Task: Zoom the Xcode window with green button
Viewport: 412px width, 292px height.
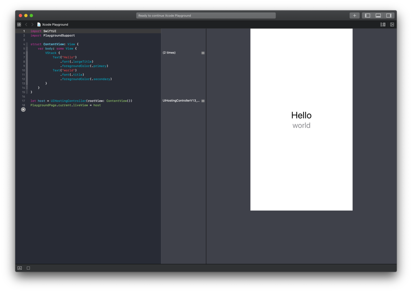Action: coord(31,15)
